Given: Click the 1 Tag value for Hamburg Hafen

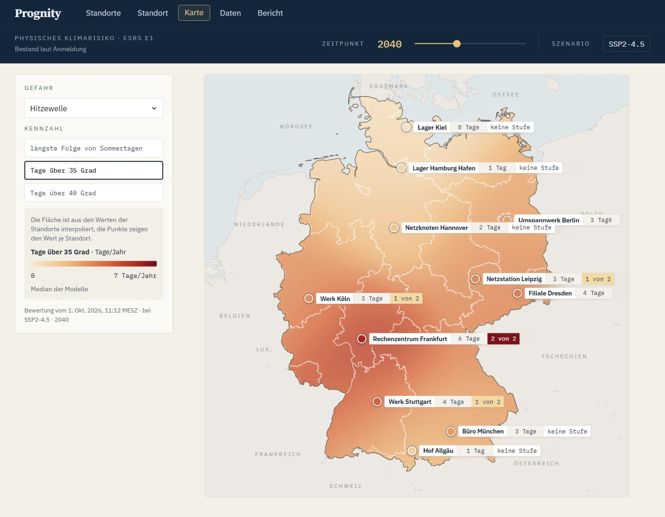Looking at the screenshot, I should click(497, 168).
